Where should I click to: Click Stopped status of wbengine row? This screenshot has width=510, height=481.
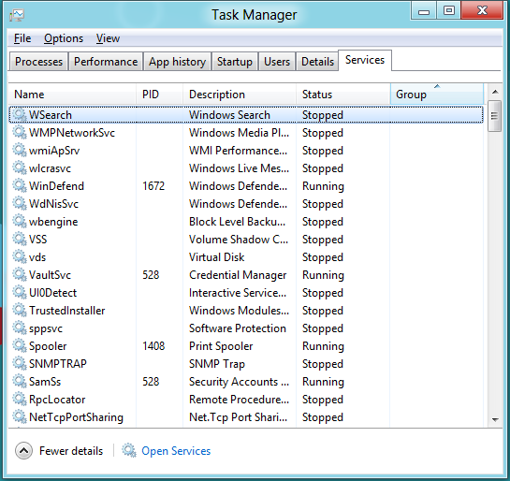coord(323,222)
